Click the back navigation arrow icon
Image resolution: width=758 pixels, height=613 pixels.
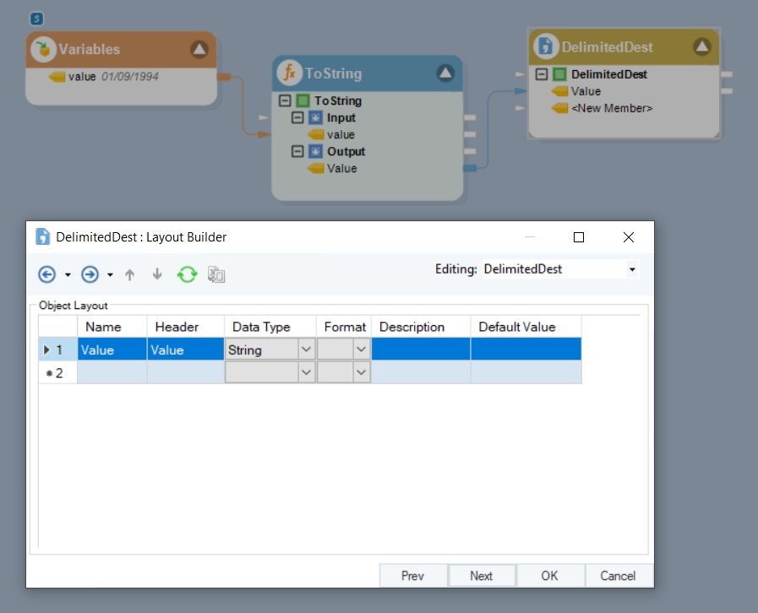(47, 274)
